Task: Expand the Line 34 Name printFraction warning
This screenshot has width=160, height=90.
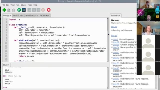Action: pyautogui.click(x=112, y=47)
